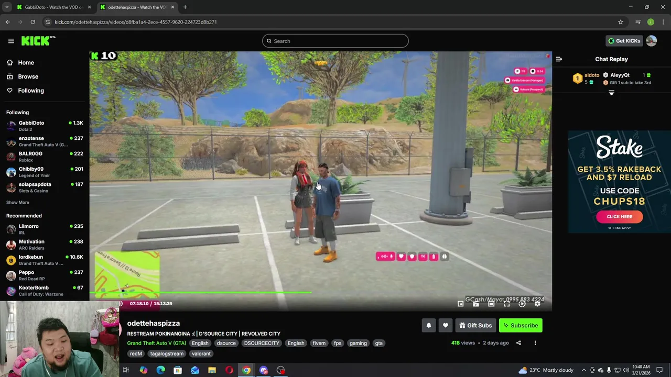Click the KICK logo

[38, 41]
